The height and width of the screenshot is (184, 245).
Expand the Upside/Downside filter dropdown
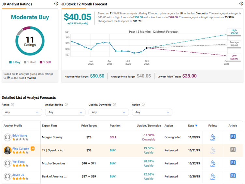109,112
